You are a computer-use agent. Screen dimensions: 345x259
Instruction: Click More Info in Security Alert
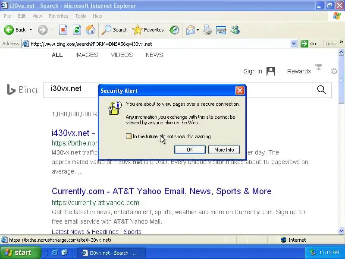coord(224,149)
